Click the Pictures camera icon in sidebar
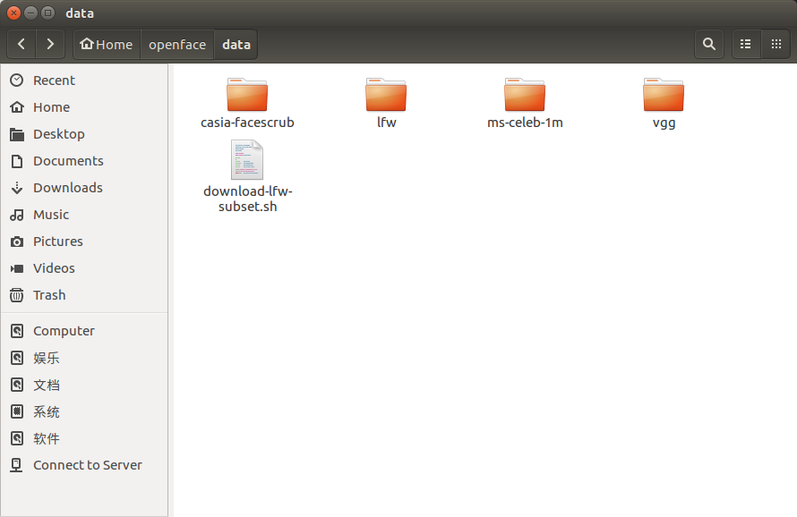Viewport: 797px width, 517px height. (x=17, y=242)
